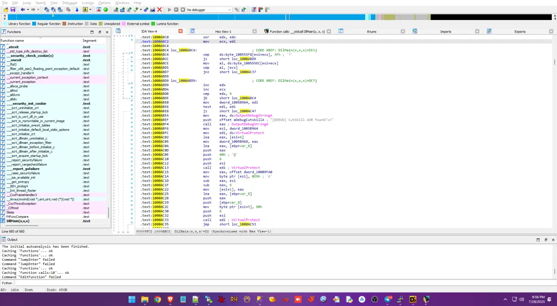557x306 pixels.
Task: Open Windows Start menu
Action: (131, 299)
